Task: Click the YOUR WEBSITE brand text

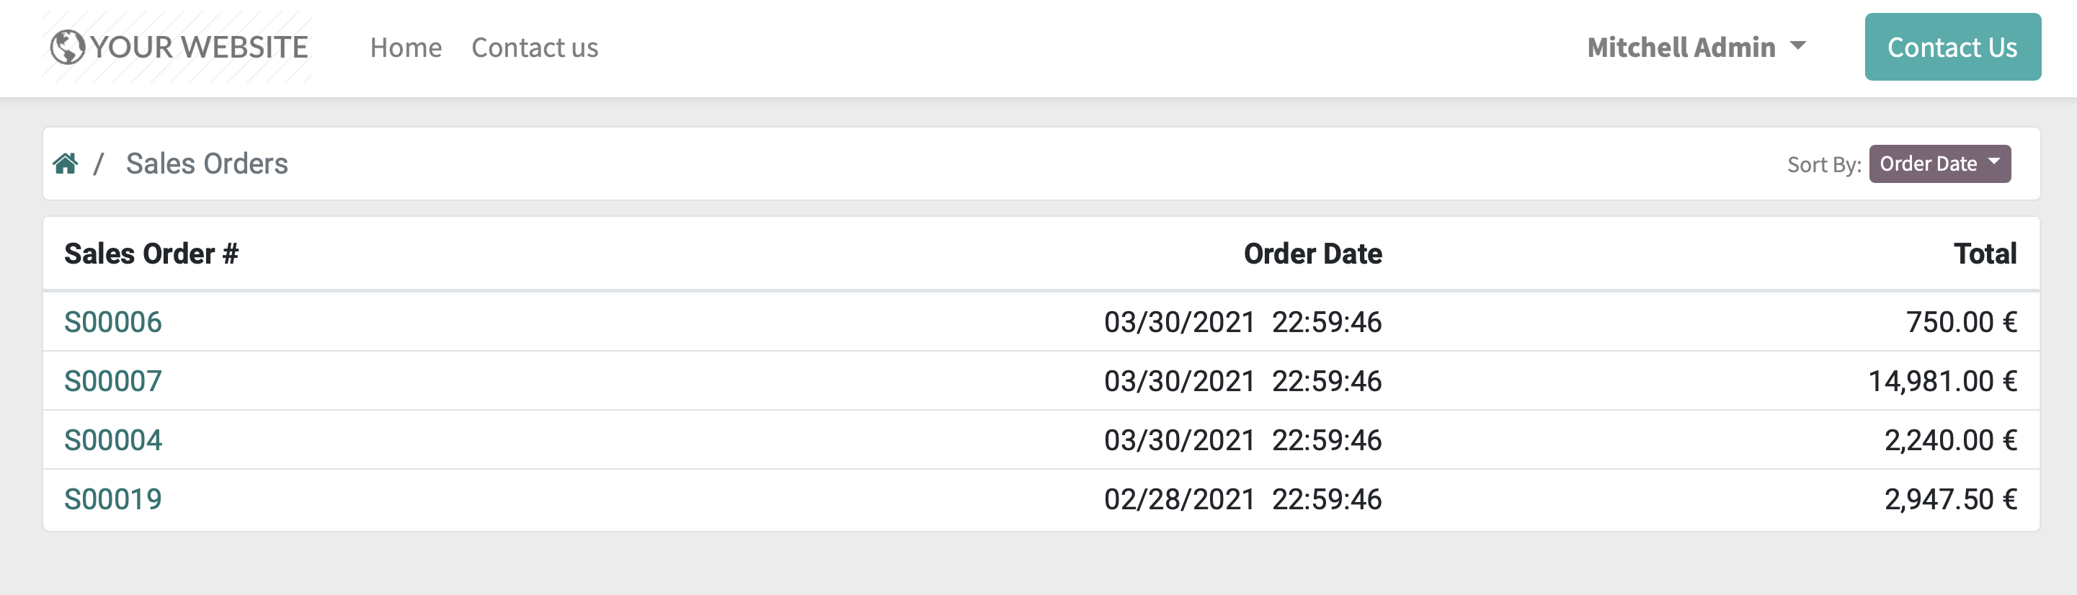Action: tap(199, 46)
